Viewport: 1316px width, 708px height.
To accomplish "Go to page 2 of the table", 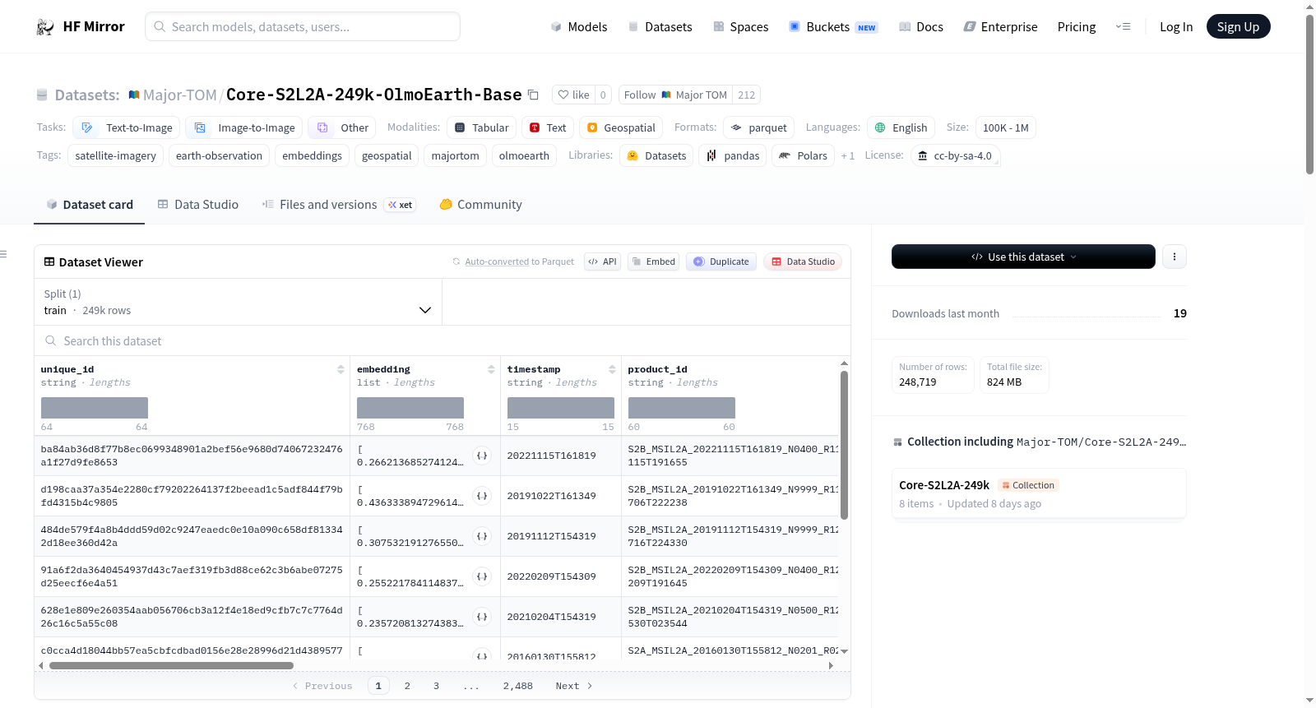I will click(407, 686).
